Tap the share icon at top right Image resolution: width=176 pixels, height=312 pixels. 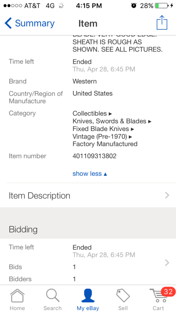162,23
